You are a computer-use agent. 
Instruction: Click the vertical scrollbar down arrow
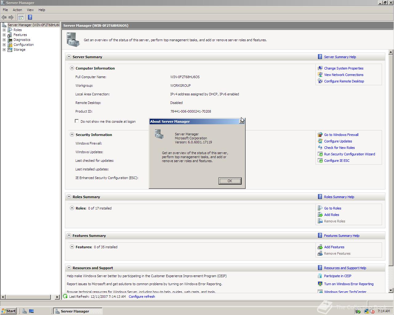point(391,290)
